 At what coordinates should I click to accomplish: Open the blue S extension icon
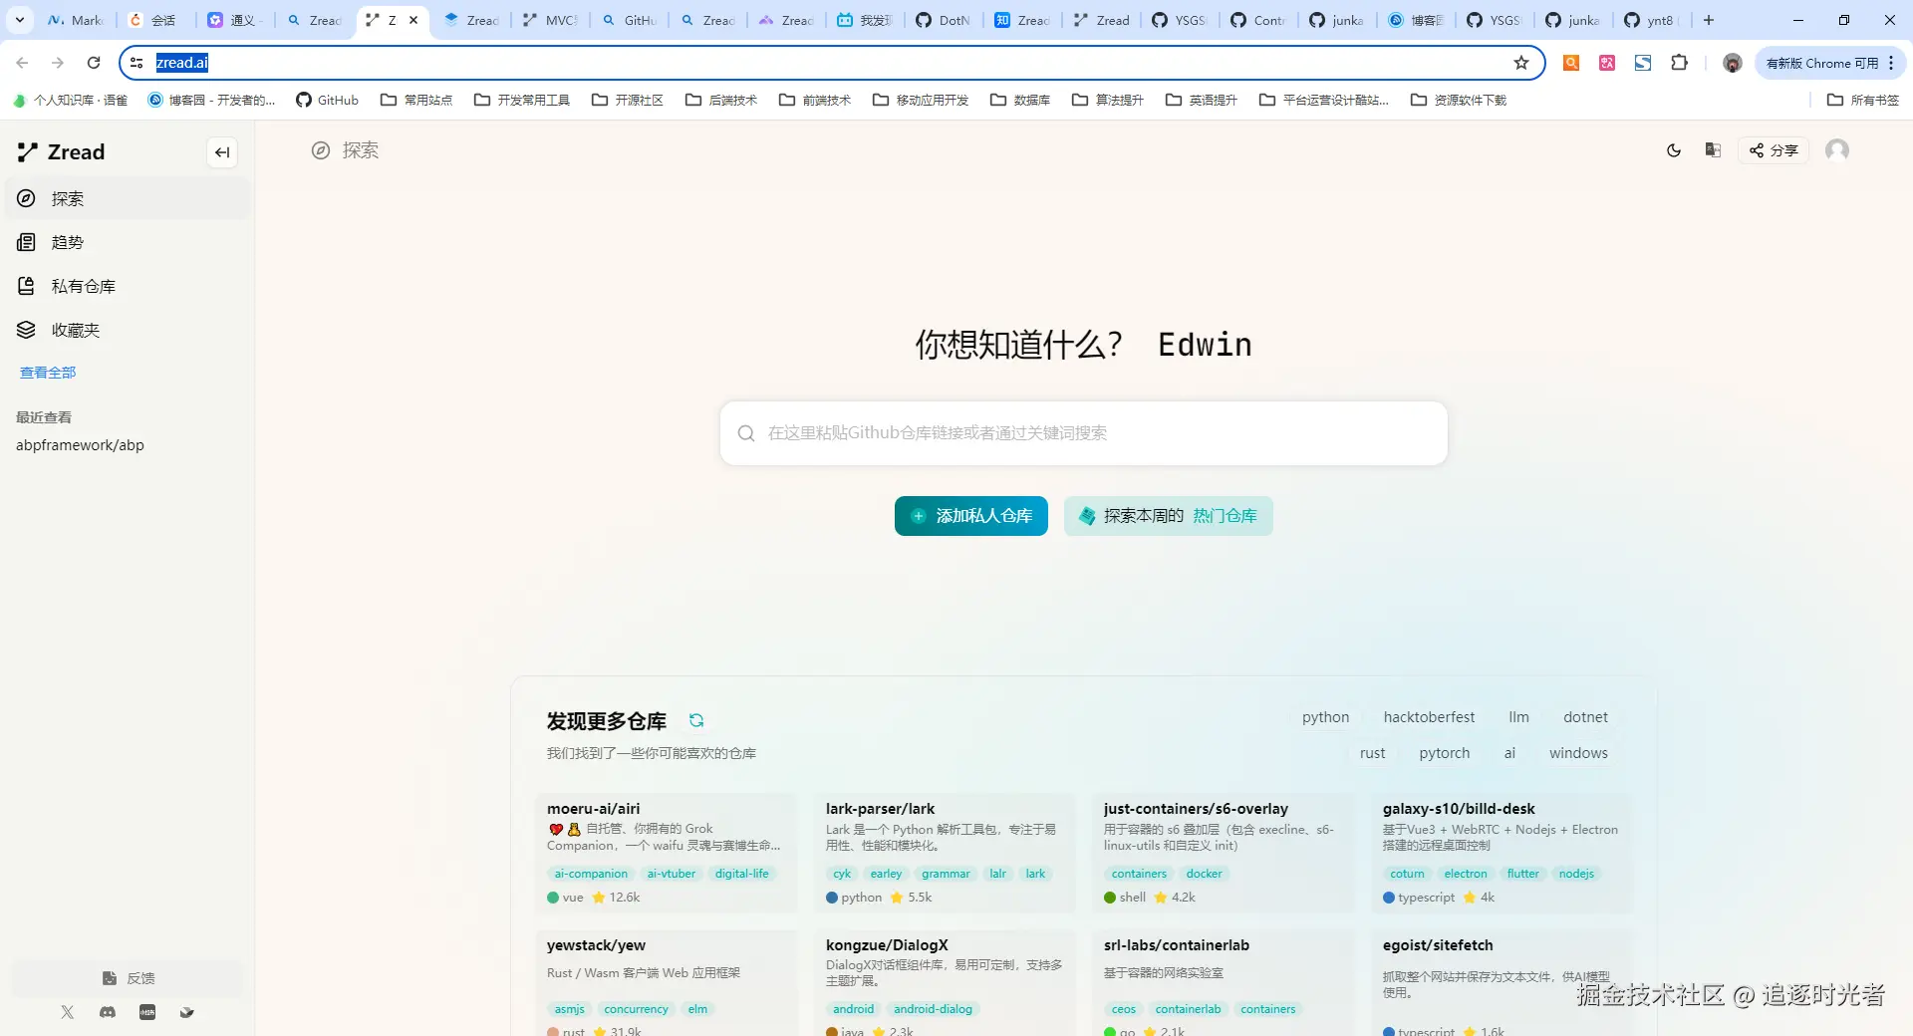(x=1643, y=63)
